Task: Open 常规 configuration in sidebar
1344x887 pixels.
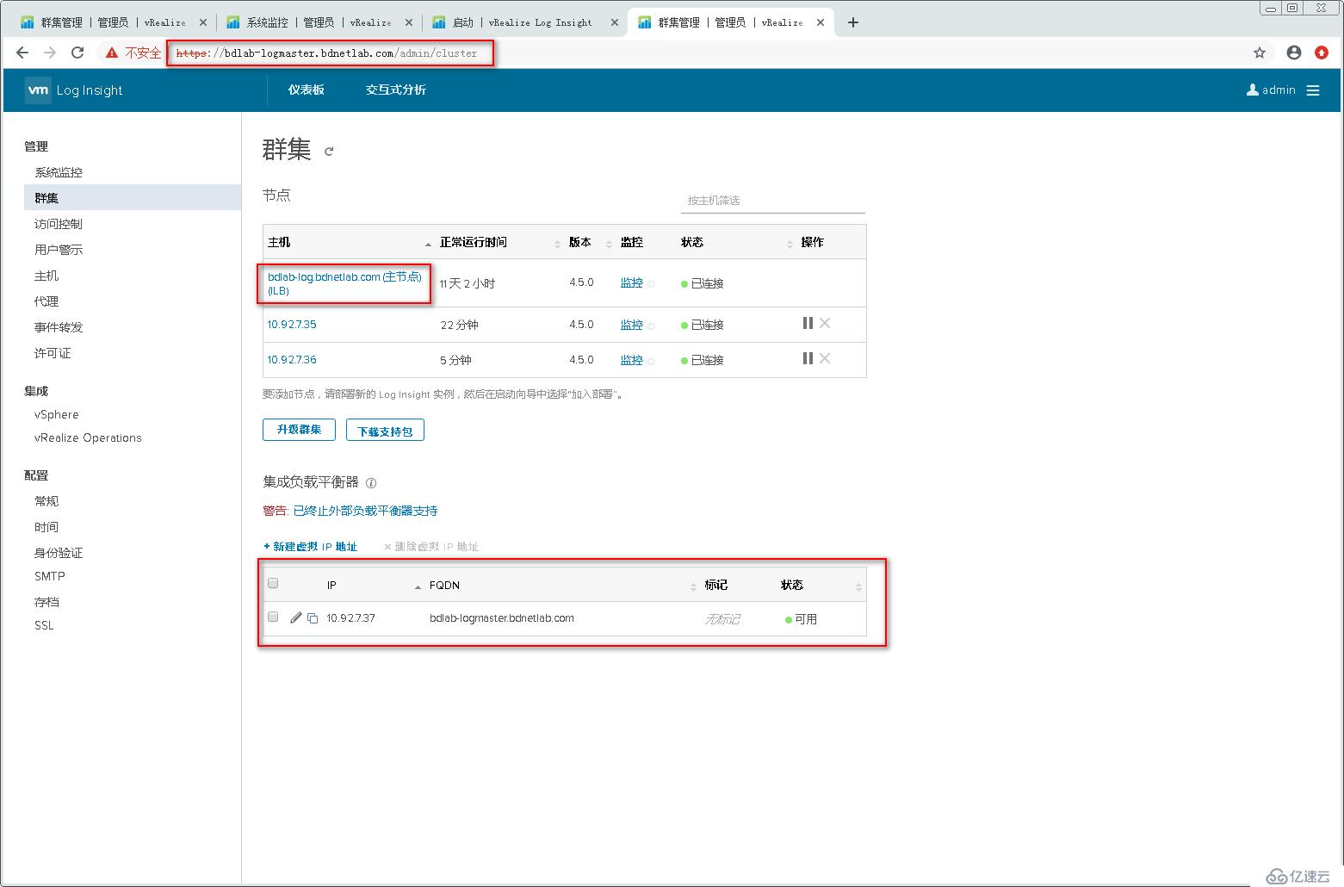Action: point(46,501)
